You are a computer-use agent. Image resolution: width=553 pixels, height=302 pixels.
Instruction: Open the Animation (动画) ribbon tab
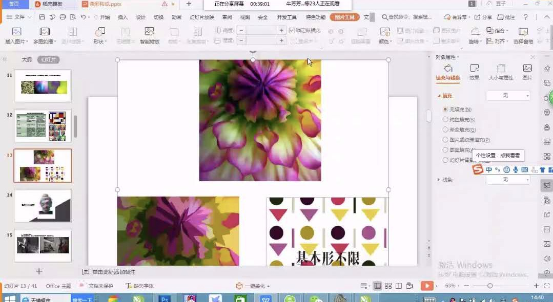(x=176, y=17)
